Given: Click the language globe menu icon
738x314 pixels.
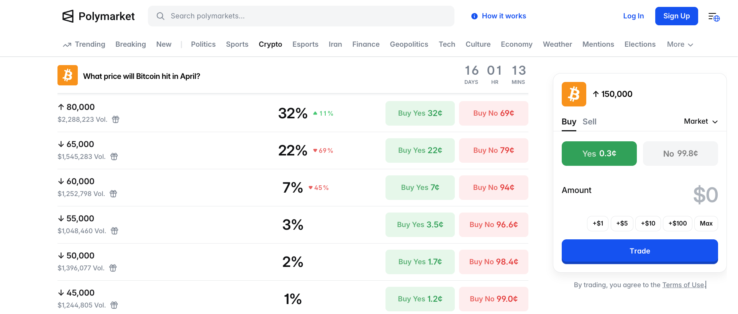Looking at the screenshot, I should (713, 17).
